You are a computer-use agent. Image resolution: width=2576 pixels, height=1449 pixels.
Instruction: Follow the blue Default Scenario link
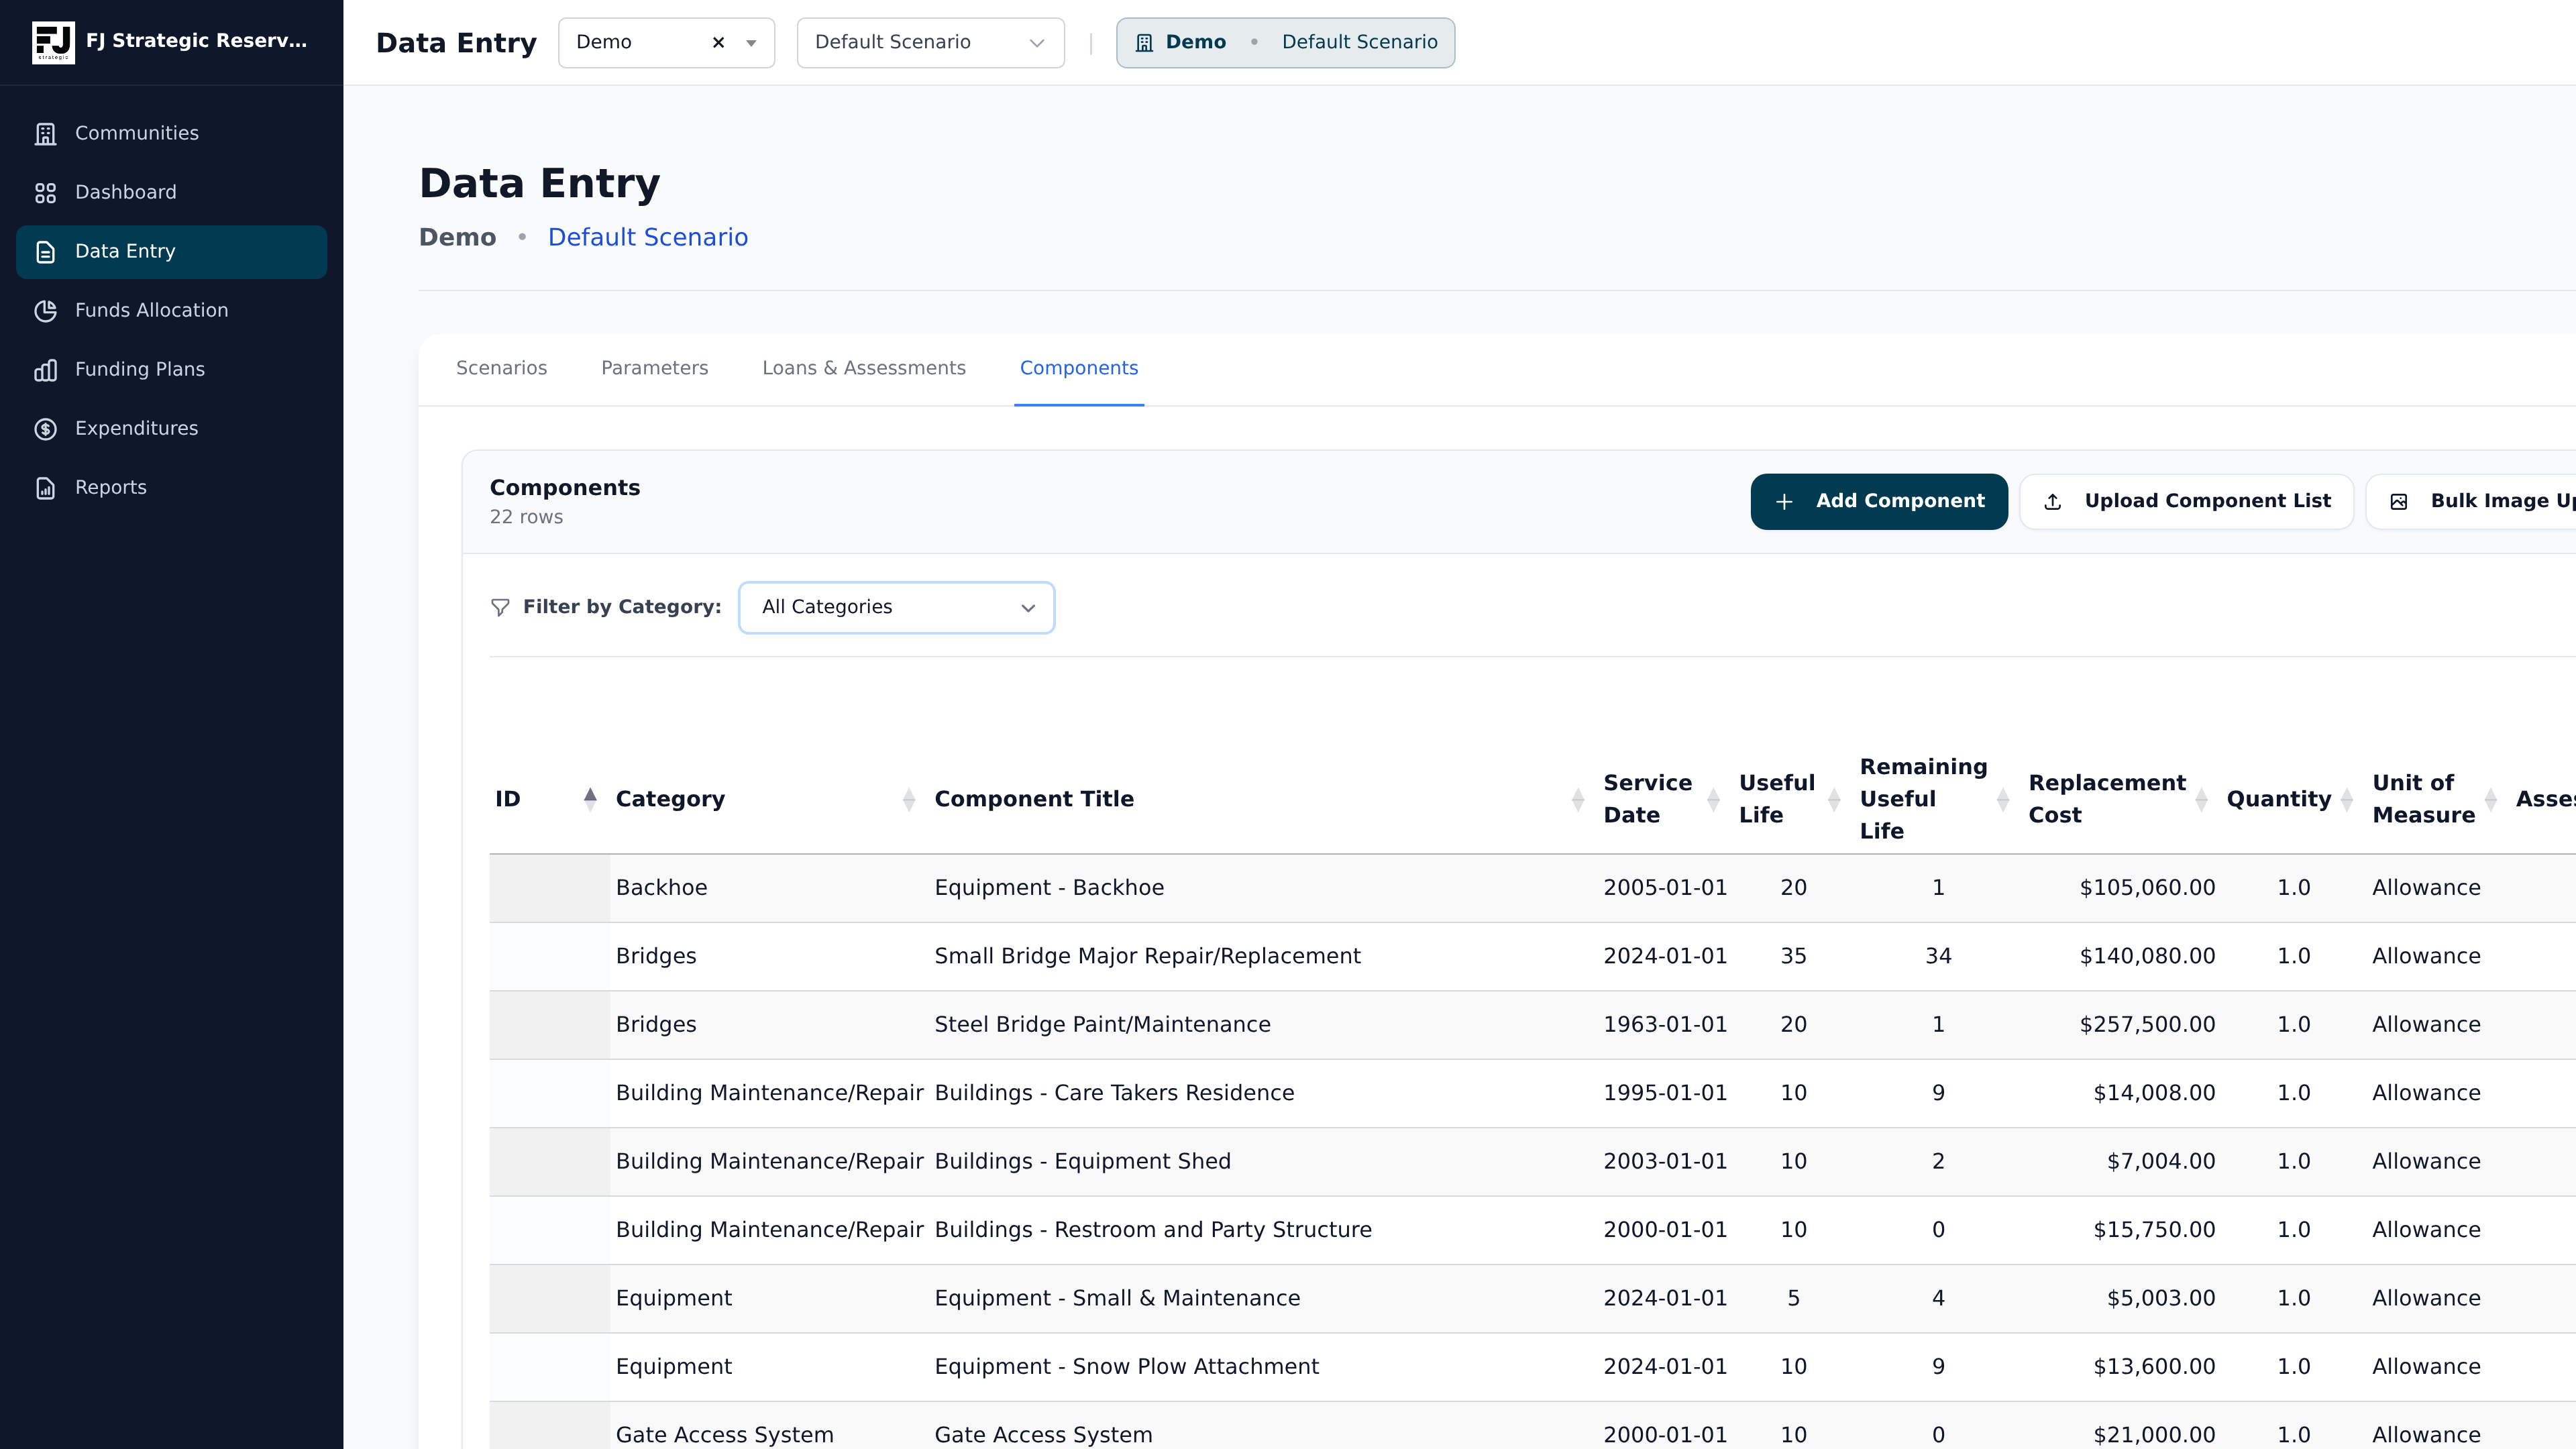pyautogui.click(x=648, y=238)
